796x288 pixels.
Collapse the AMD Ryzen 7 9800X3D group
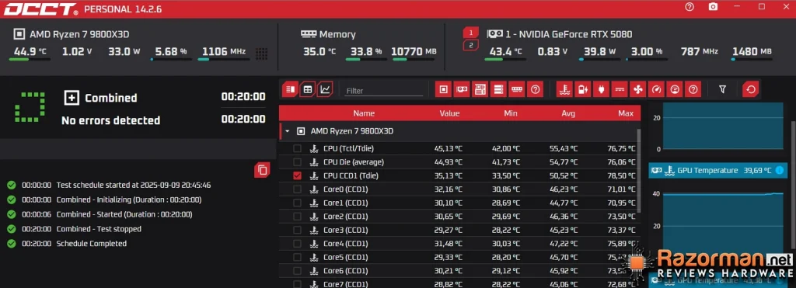288,131
